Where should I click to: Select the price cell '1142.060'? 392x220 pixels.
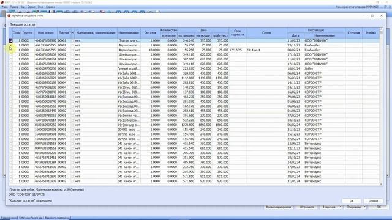(x=186, y=78)
